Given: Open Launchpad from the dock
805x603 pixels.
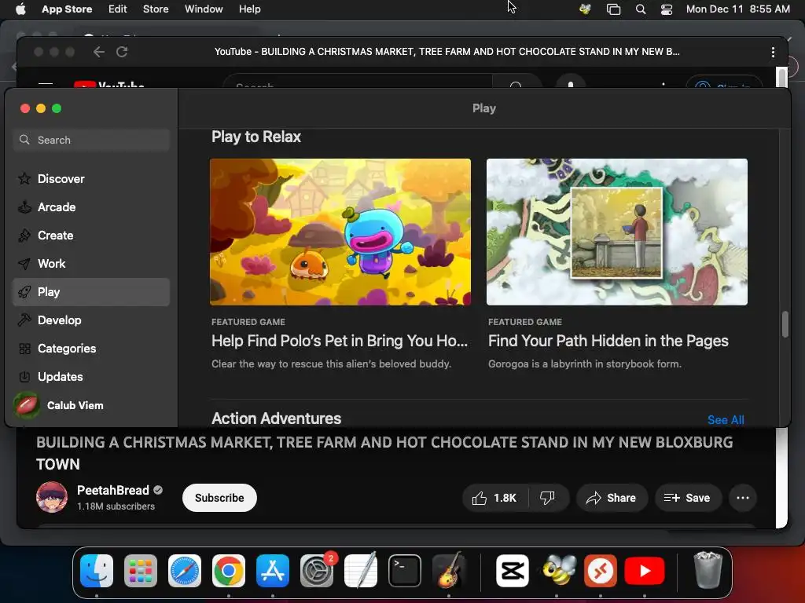Looking at the screenshot, I should (141, 571).
